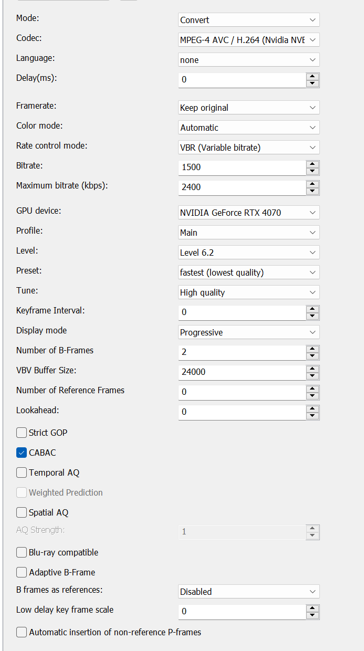Enable Temporal AQ
364x651 pixels.
(22, 472)
